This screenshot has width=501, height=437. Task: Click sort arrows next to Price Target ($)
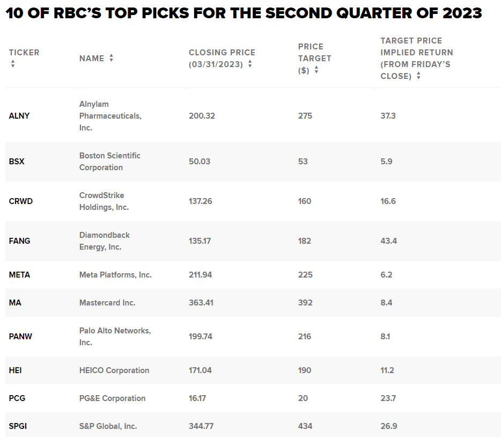(316, 70)
